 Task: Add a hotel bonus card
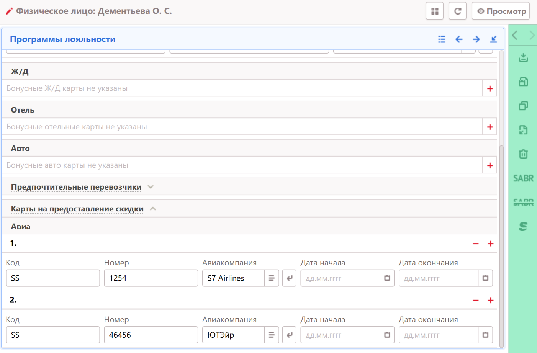(490, 127)
